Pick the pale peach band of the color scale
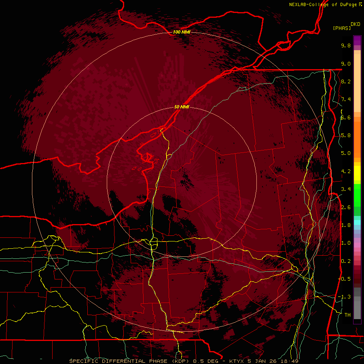The image size is (364, 364). coord(357,84)
